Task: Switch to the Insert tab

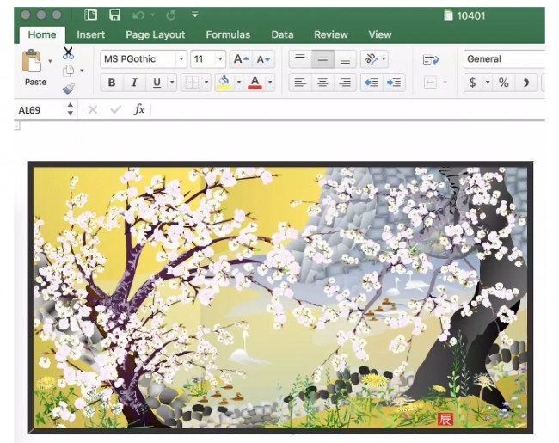Action: pyautogui.click(x=91, y=34)
